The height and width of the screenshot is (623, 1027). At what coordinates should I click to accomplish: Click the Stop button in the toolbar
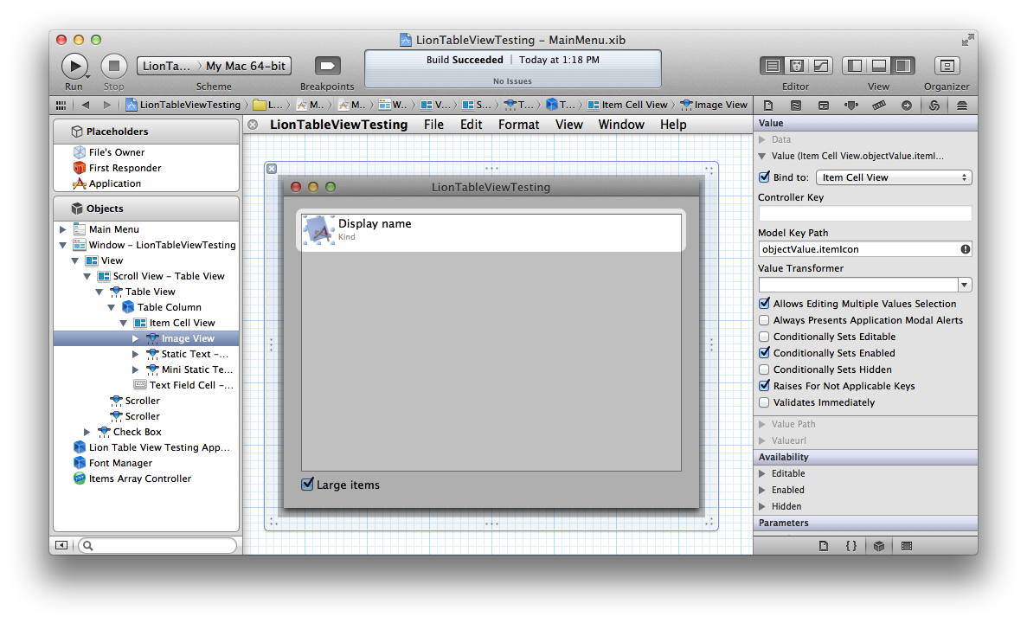(114, 66)
